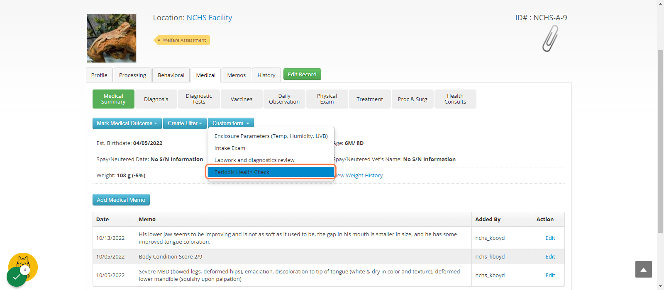Open the Vaccines sub-tab
664x290 pixels.
pyautogui.click(x=242, y=99)
